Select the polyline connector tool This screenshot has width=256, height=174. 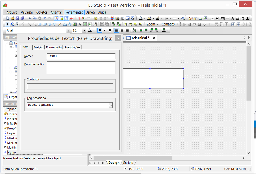tap(35, 24)
